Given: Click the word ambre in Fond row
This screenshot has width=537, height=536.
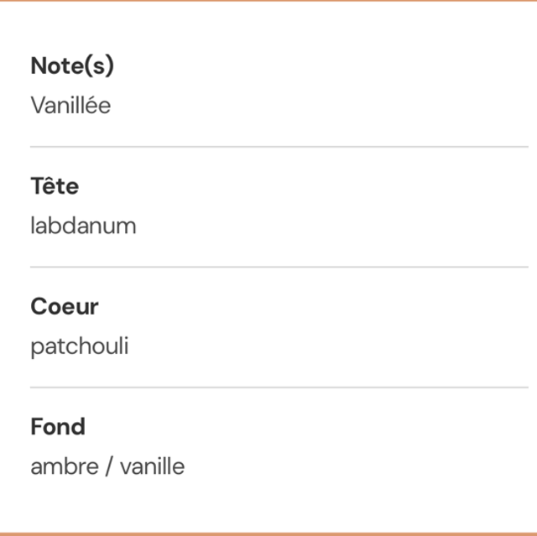Looking at the screenshot, I should click(x=65, y=466).
